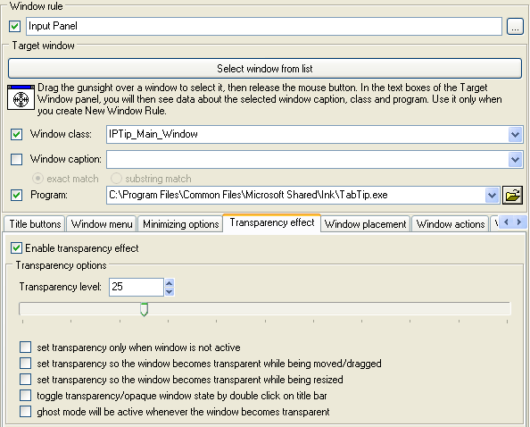Screen dimensions: 530x427
Task: Open the Window caption dropdown
Action: coord(515,159)
